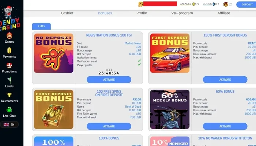The height and width of the screenshot is (146, 256).
Task: Open the Merlin's Tower slot link
Action: click(x=133, y=43)
